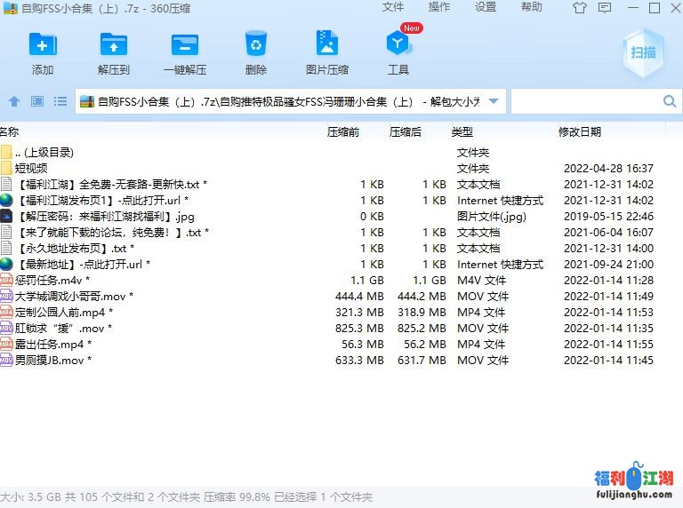This screenshot has height=508, width=683.
Task: Sort the list by the 修改日期 column header
Action: pyautogui.click(x=580, y=131)
